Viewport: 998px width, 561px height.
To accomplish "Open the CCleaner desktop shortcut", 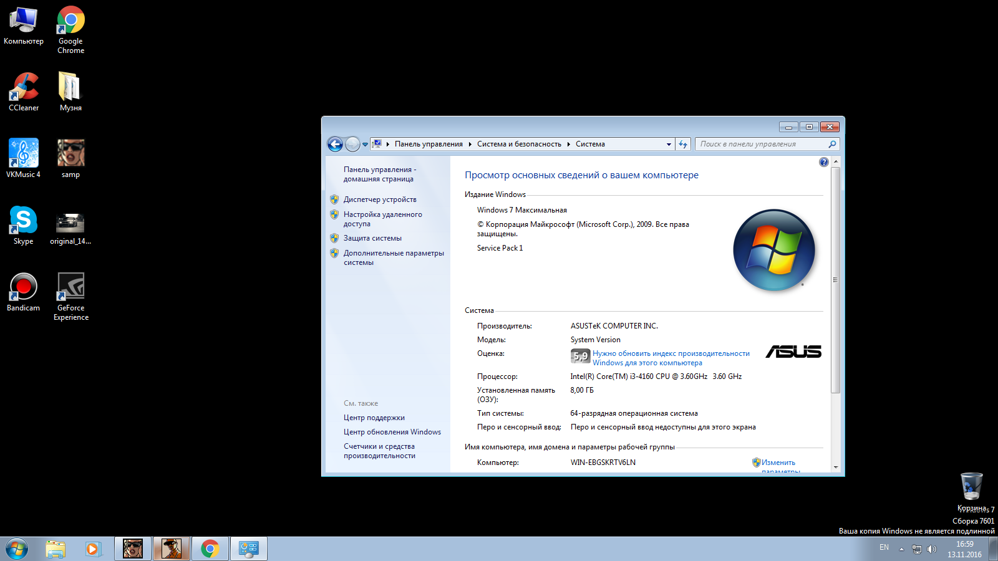I will pyautogui.click(x=24, y=92).
